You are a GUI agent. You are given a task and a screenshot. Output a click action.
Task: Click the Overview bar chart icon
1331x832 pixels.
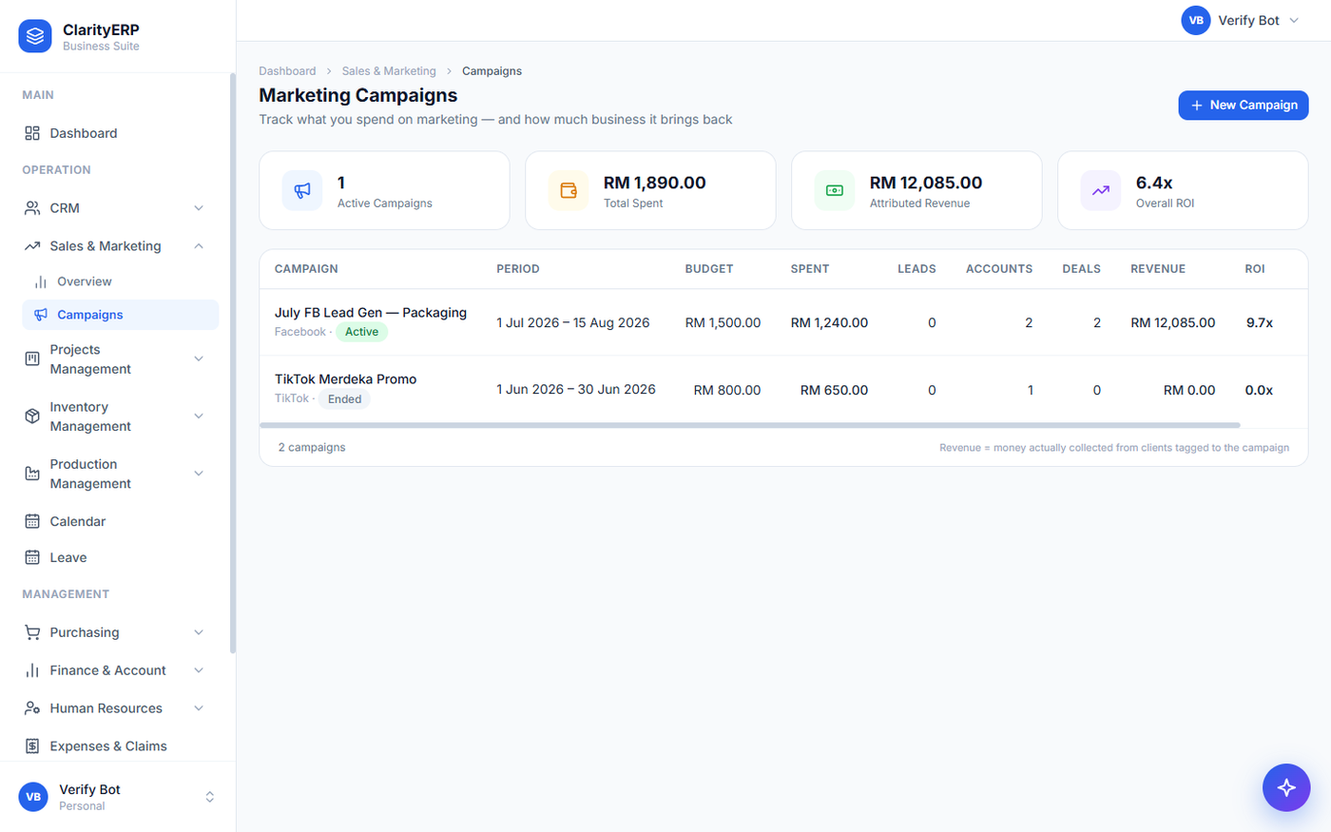coord(41,281)
